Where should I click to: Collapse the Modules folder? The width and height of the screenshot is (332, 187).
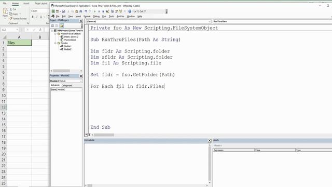[56, 43]
